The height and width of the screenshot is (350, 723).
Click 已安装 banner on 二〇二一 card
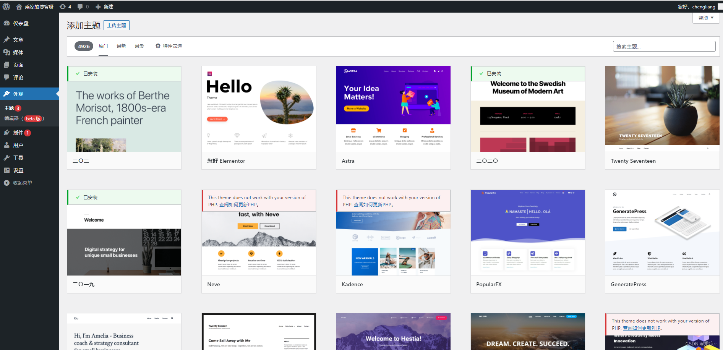(124, 74)
